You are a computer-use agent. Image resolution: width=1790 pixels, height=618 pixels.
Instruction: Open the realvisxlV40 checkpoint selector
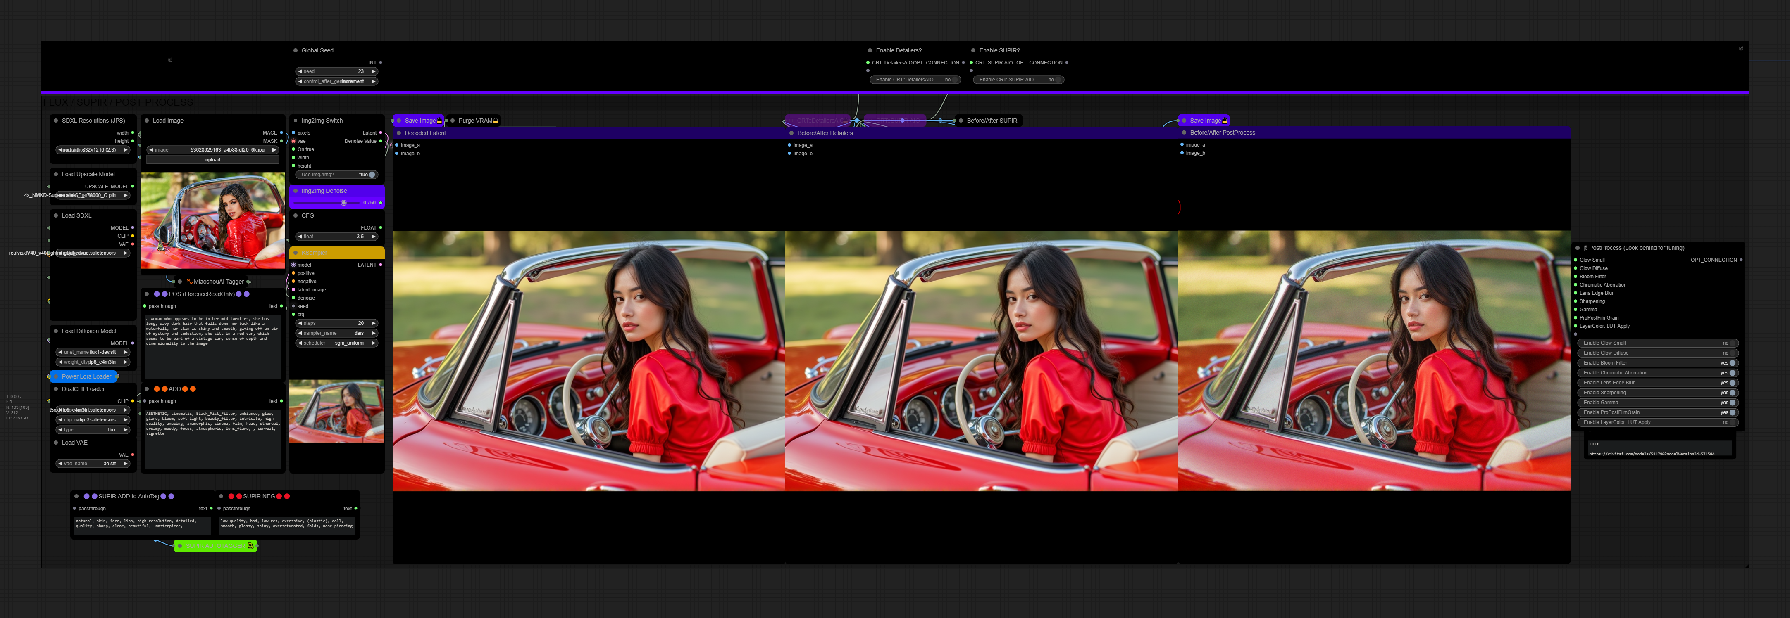93,253
